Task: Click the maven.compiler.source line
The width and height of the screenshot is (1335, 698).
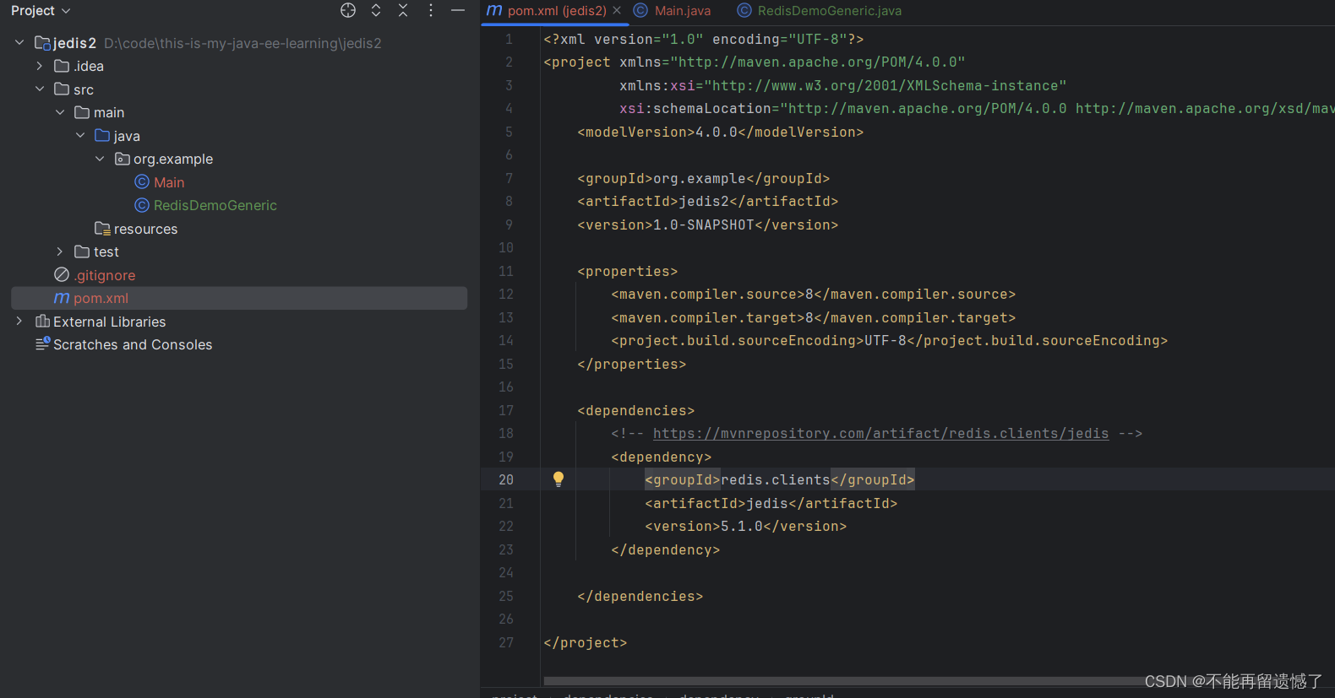Action: pos(813,294)
